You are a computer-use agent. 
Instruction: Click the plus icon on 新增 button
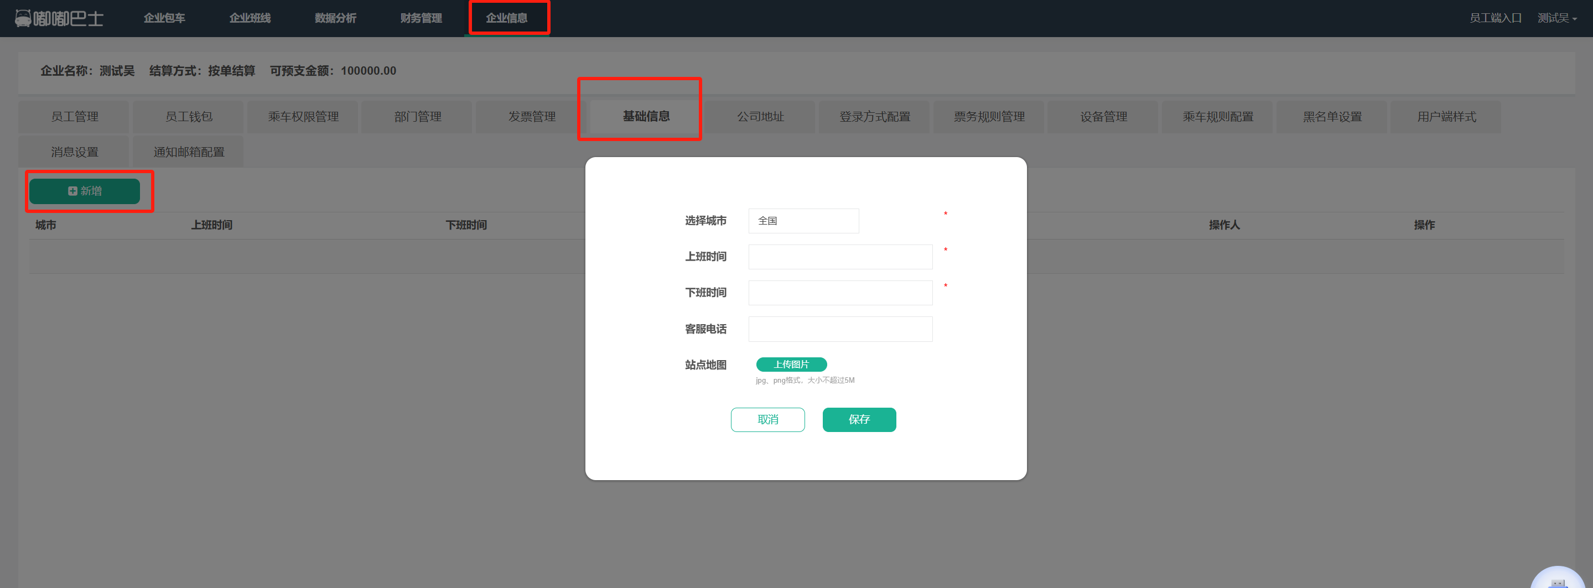[72, 191]
